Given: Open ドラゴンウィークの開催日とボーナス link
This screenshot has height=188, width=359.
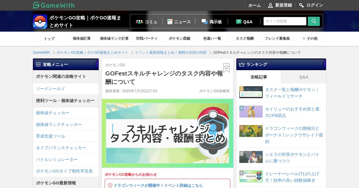Looking at the screenshot, I should coord(294,135).
